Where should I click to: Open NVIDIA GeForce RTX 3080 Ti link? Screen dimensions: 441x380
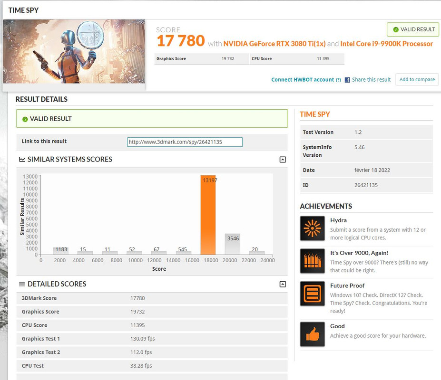pyautogui.click(x=274, y=44)
